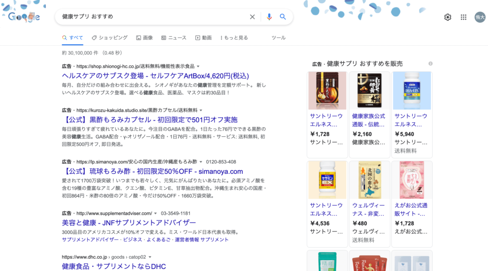
Task: Start voice search with microphone icon
Action: tap(269, 17)
